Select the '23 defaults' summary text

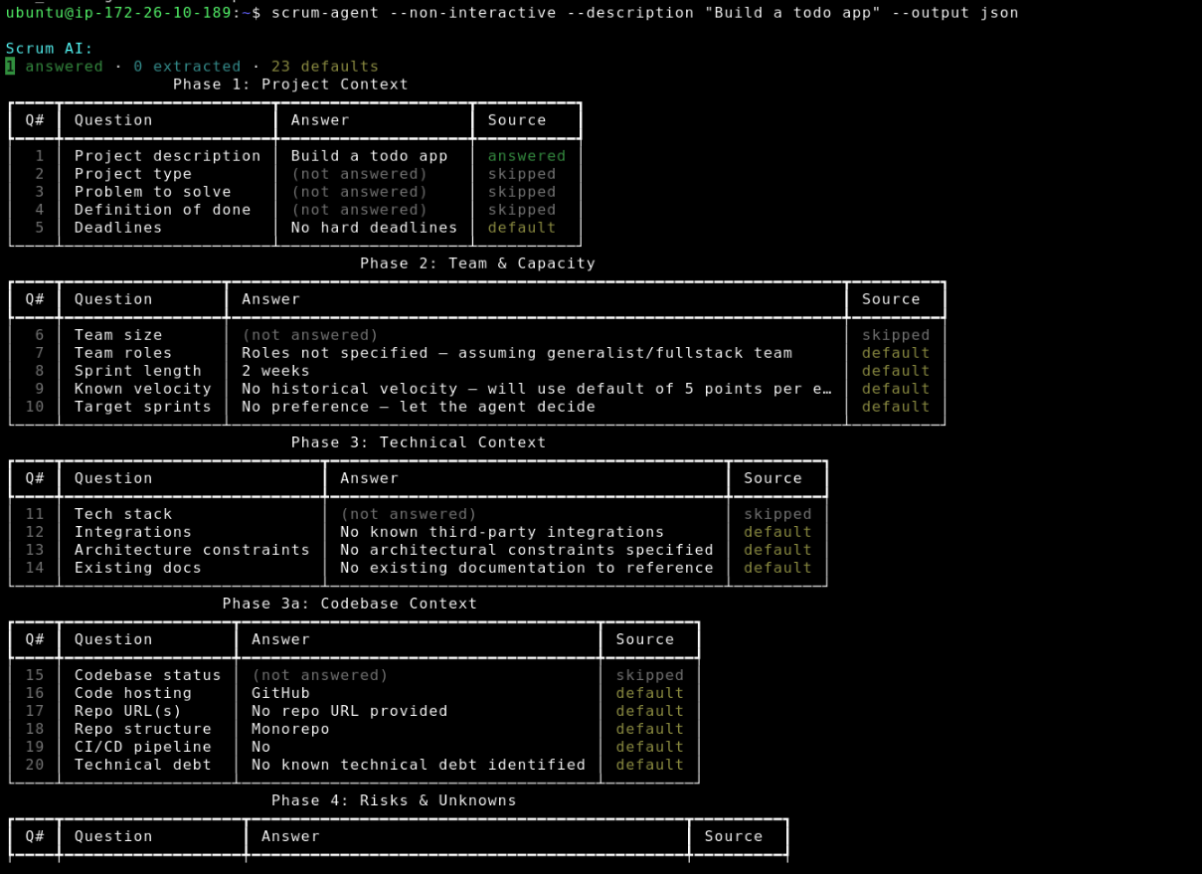click(324, 67)
